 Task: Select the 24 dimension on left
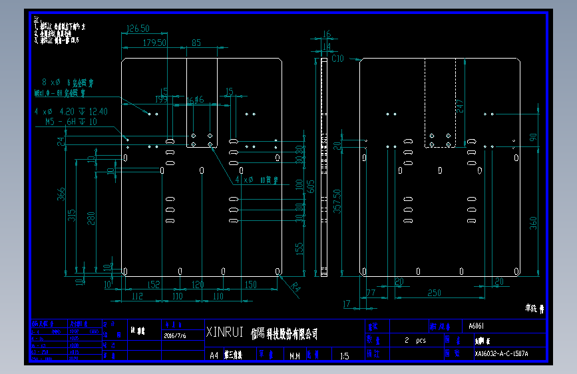(x=61, y=141)
